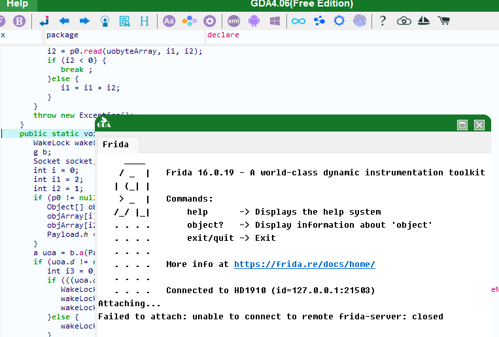Click the purple gear settings icon
499x337 pixels.
click(x=209, y=22)
